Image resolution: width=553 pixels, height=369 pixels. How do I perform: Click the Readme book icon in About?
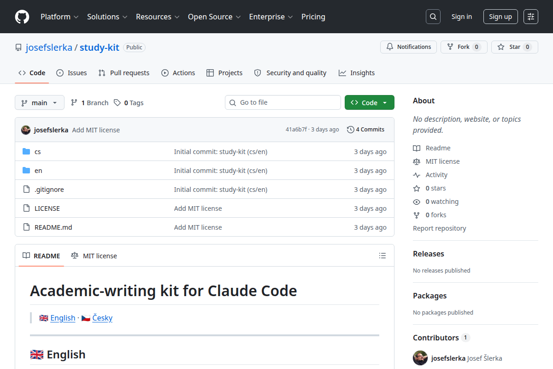tap(417, 148)
